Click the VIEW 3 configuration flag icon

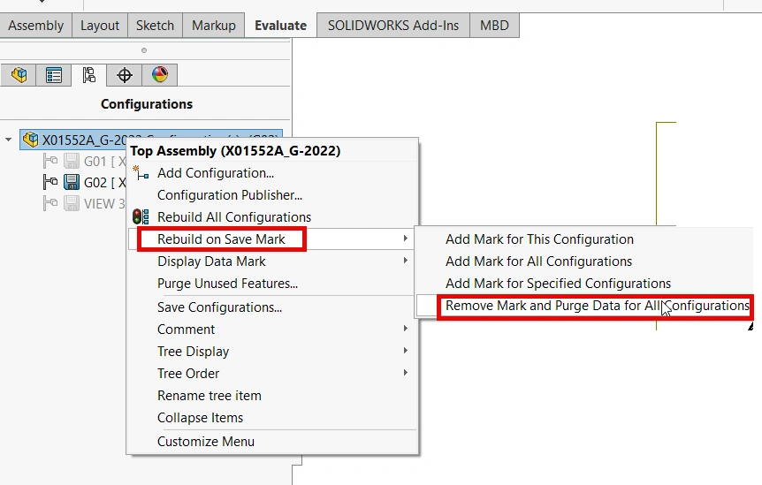point(50,203)
